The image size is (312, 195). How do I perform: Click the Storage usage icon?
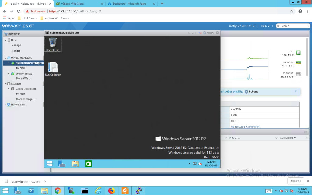pos(298,74)
